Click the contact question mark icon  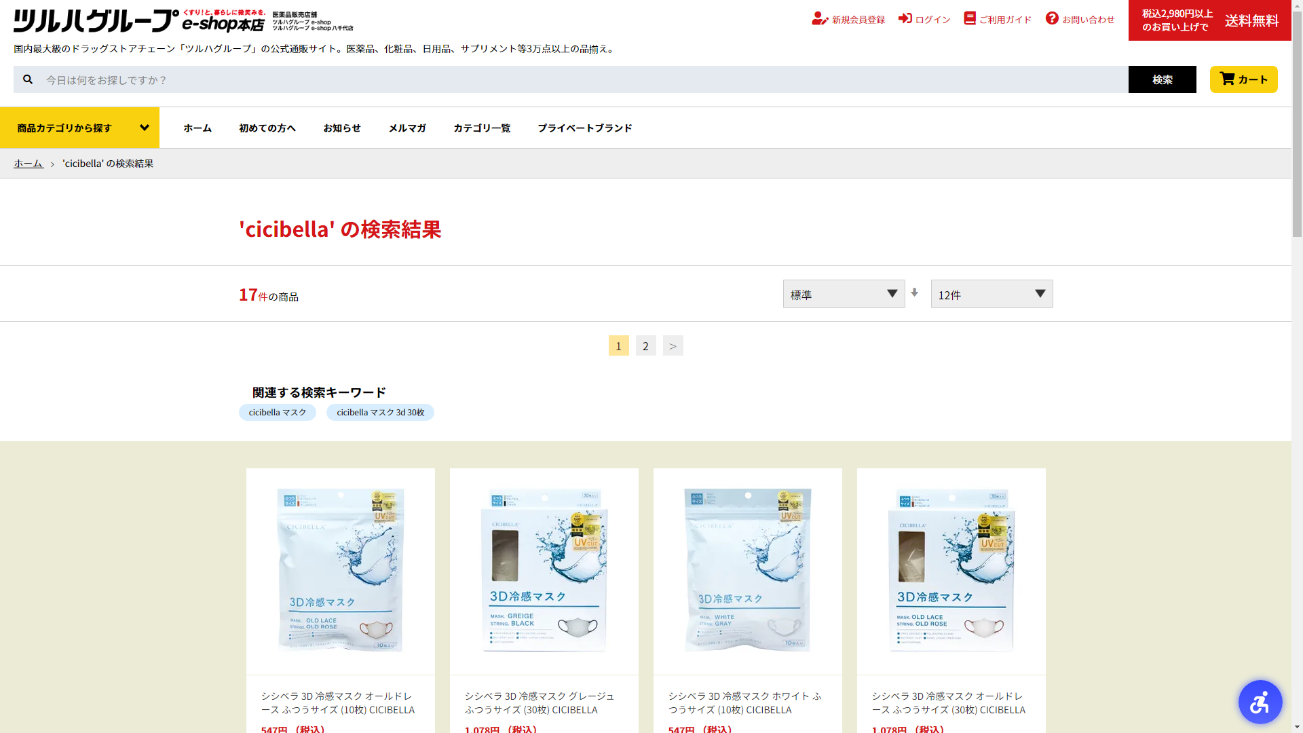coord(1052,18)
